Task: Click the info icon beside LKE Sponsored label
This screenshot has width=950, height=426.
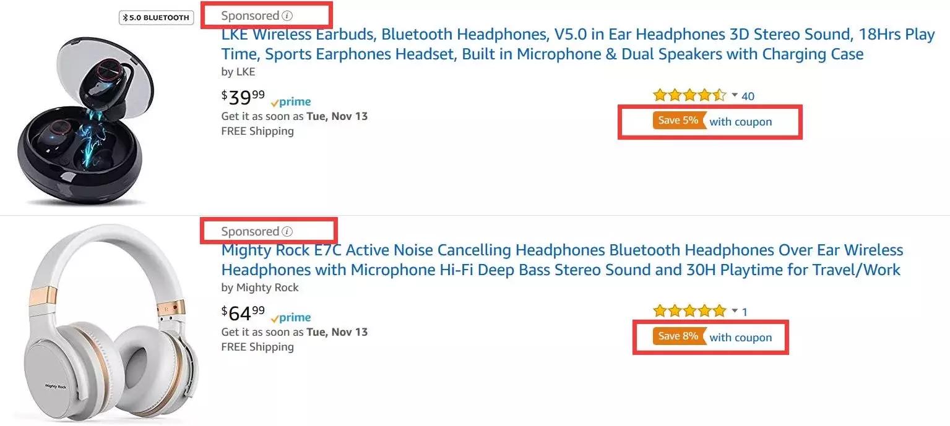Action: pyautogui.click(x=287, y=15)
